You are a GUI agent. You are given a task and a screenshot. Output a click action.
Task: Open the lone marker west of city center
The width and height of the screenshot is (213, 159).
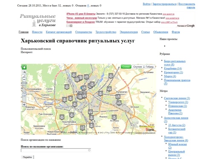(x=67, y=87)
